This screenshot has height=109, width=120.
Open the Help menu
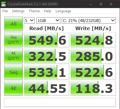point(47,11)
